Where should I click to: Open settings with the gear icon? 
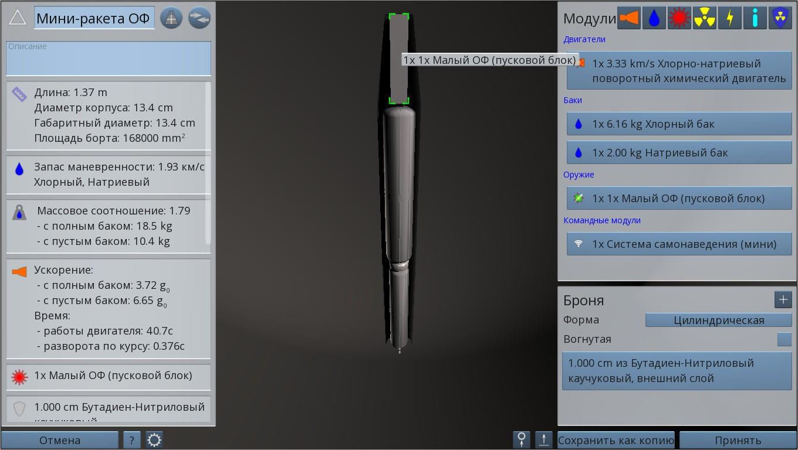click(x=154, y=440)
